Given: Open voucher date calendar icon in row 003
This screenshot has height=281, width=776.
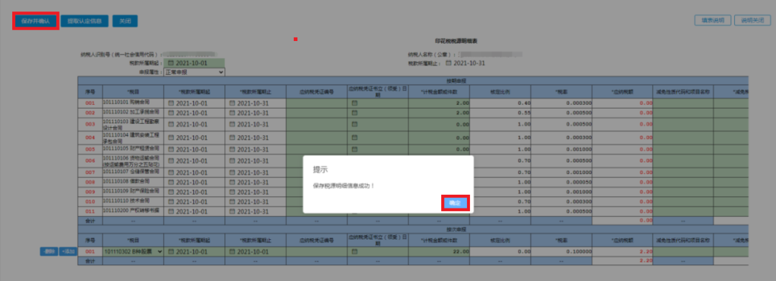Looking at the screenshot, I should [354, 124].
